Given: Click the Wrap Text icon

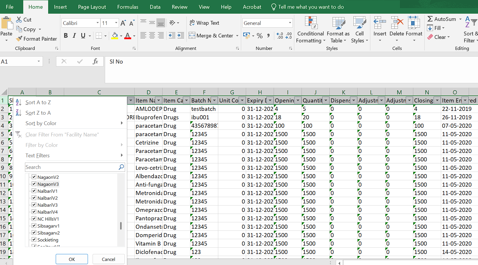Looking at the screenshot, I should coord(192,23).
